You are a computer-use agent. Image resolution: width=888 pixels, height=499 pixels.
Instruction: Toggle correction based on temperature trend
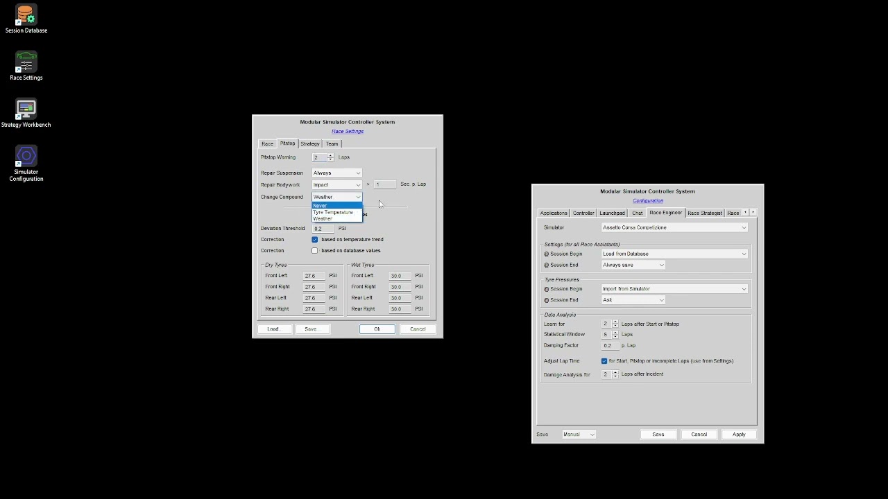pyautogui.click(x=315, y=239)
